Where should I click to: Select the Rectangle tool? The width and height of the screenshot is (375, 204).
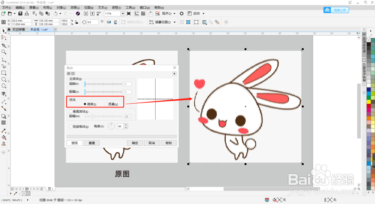pyautogui.click(x=3, y=73)
